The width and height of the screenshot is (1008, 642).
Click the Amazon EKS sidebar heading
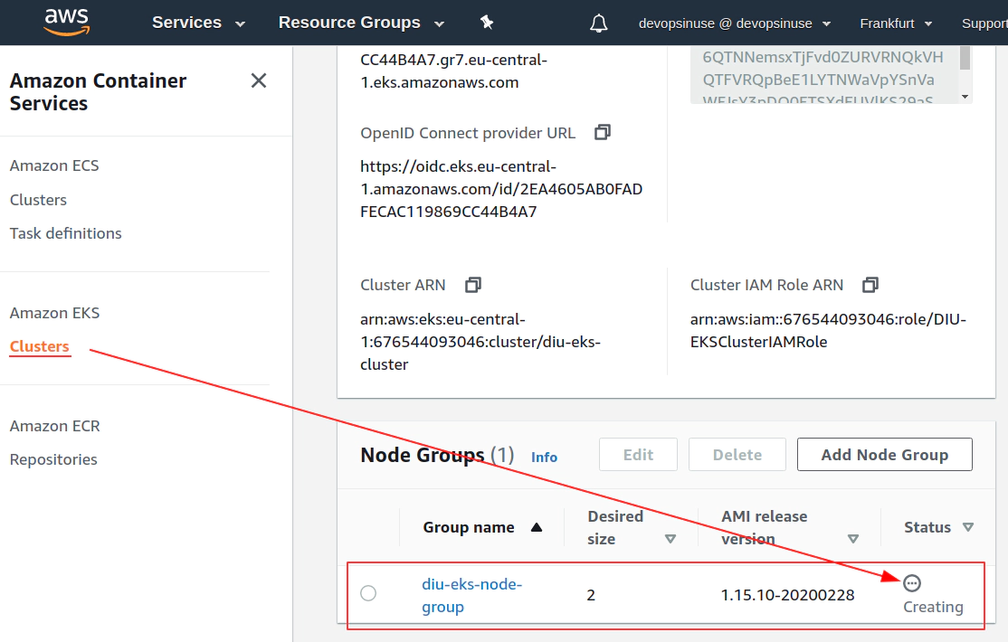tap(54, 313)
